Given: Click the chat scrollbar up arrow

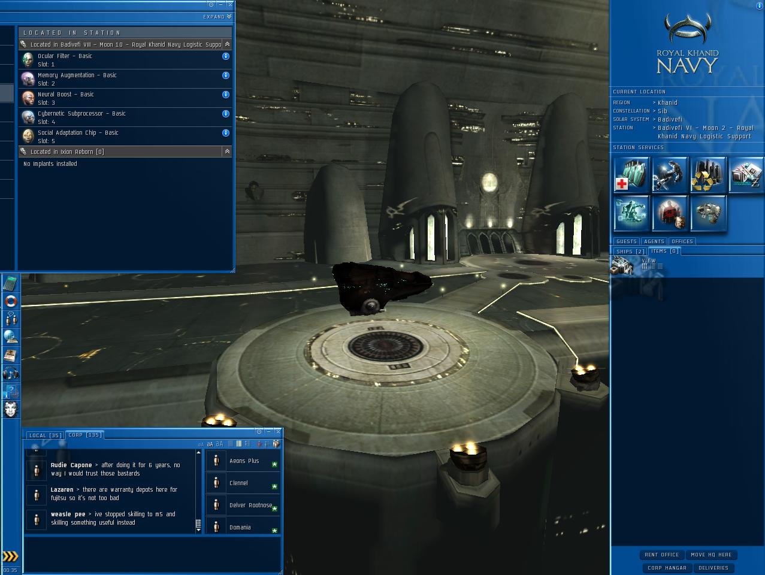Looking at the screenshot, I should click(198, 452).
